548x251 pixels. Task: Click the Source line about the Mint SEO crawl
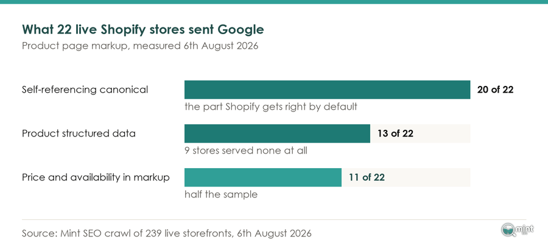point(167,233)
